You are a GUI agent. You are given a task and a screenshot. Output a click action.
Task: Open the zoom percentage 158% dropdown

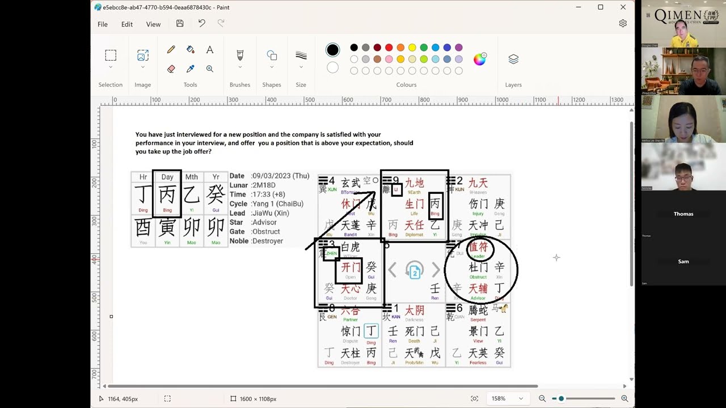(x=508, y=398)
